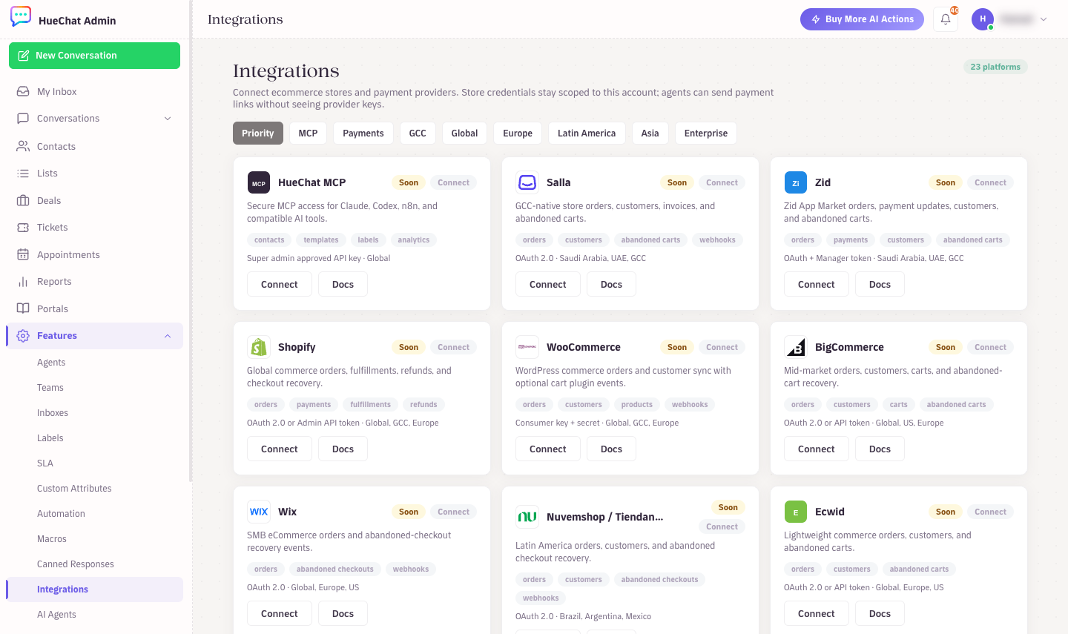Show the GCC filter tab
The image size is (1068, 634).
[x=418, y=133]
